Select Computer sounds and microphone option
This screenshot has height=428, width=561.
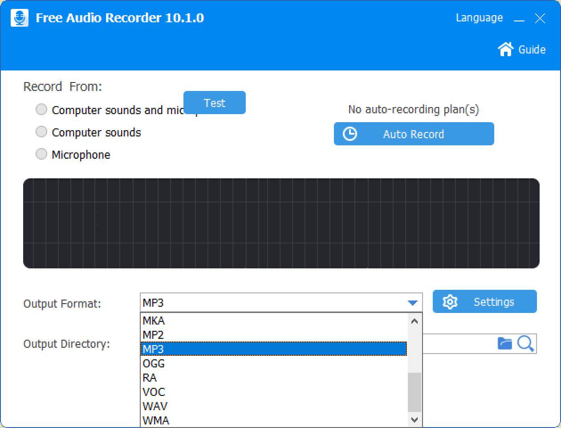pos(41,110)
